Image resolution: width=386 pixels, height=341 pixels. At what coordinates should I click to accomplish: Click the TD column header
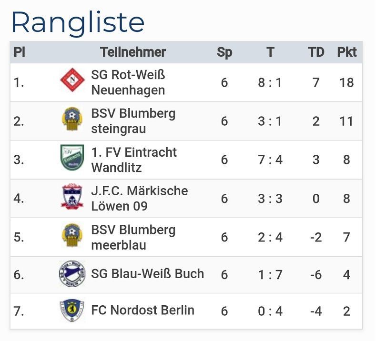coord(316,52)
